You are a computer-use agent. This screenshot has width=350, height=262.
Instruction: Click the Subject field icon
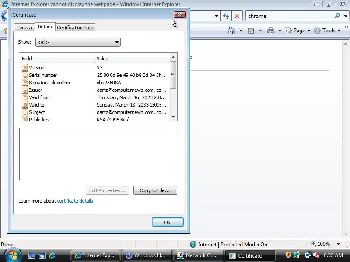[25, 112]
